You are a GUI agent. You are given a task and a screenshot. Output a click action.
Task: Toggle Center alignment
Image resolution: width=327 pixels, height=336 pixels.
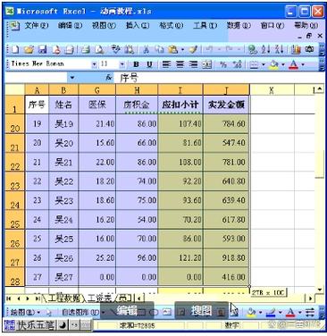tap(180, 64)
